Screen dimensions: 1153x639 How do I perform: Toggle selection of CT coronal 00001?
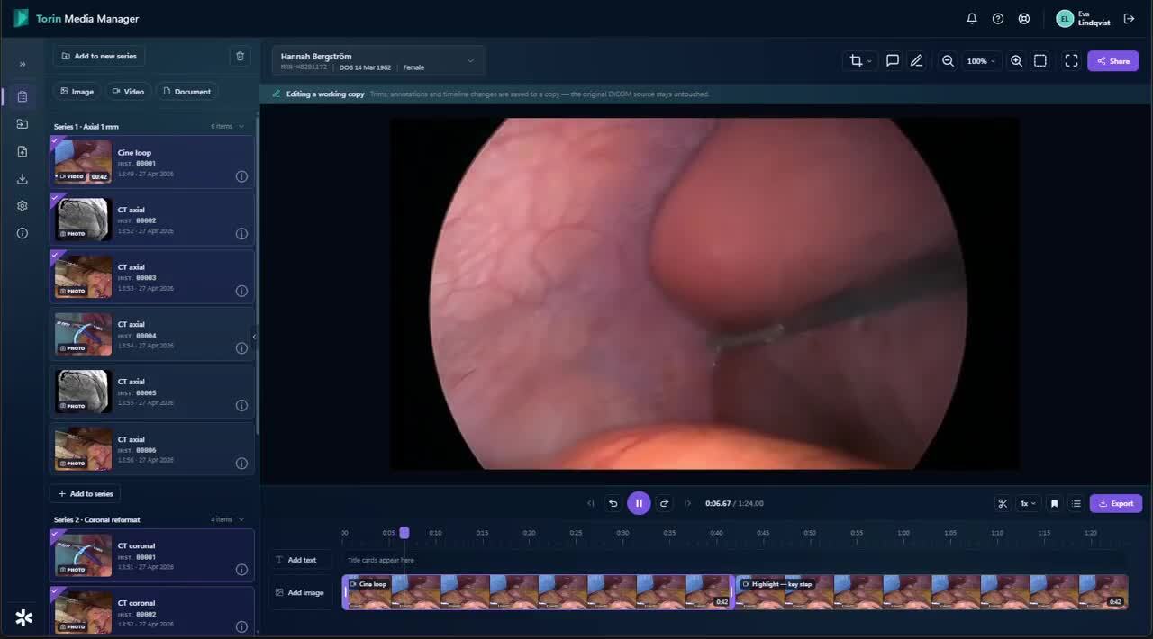[55, 534]
